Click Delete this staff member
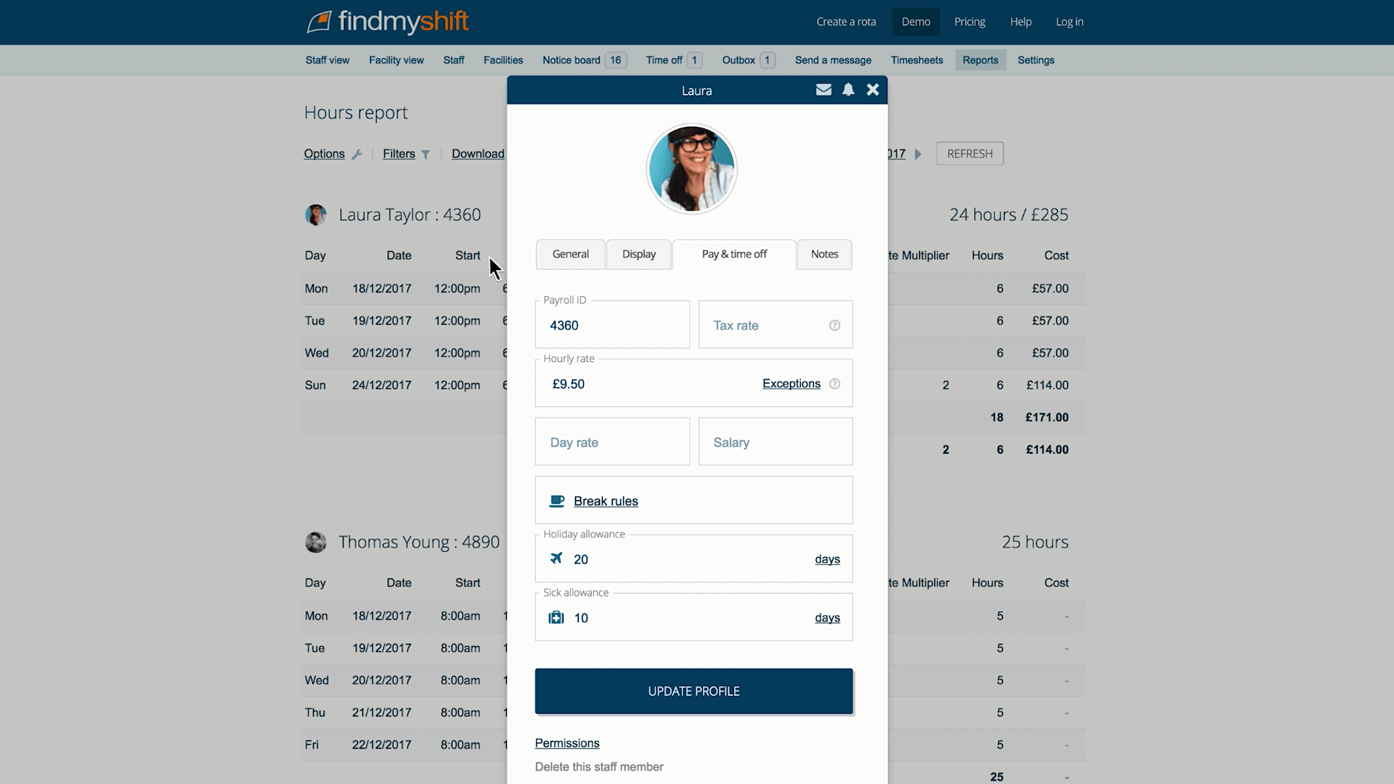This screenshot has width=1394, height=784. [x=599, y=767]
